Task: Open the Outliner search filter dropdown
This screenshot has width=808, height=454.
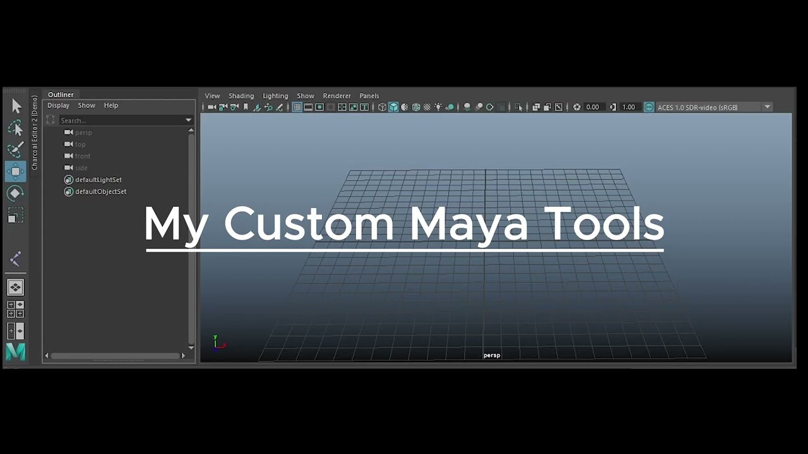Action: 188,120
